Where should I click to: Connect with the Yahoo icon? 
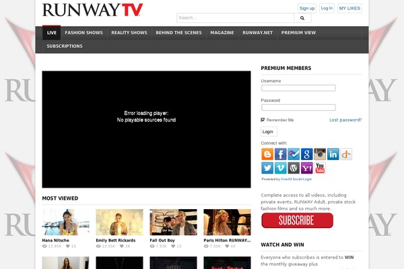point(306,168)
